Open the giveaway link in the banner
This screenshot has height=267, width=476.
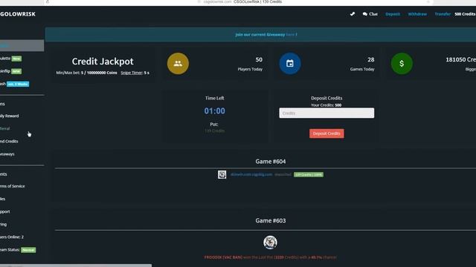tap(290, 35)
